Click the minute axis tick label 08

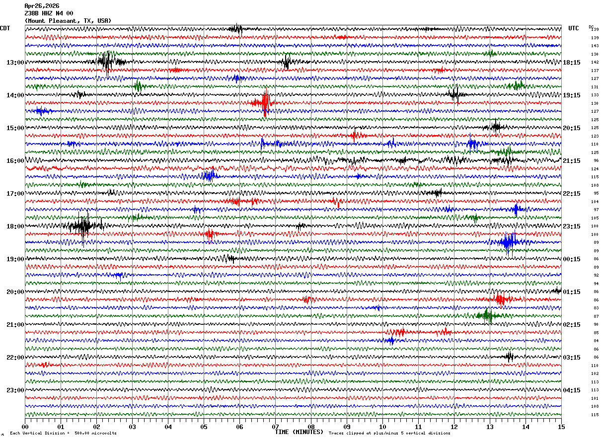(311, 427)
